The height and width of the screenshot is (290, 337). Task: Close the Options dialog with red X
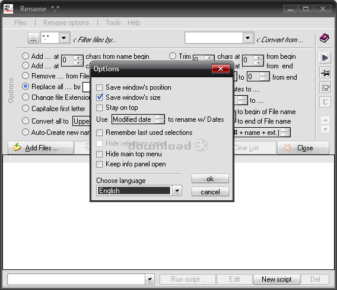[221, 69]
